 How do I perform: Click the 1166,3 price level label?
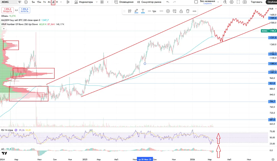tap(272, 54)
